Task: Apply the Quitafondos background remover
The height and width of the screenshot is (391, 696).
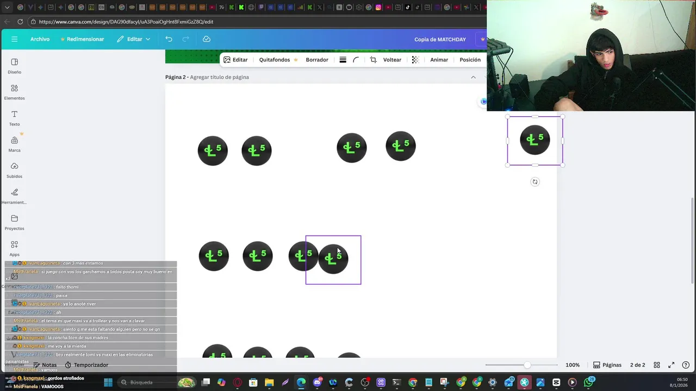Action: [x=278, y=60]
